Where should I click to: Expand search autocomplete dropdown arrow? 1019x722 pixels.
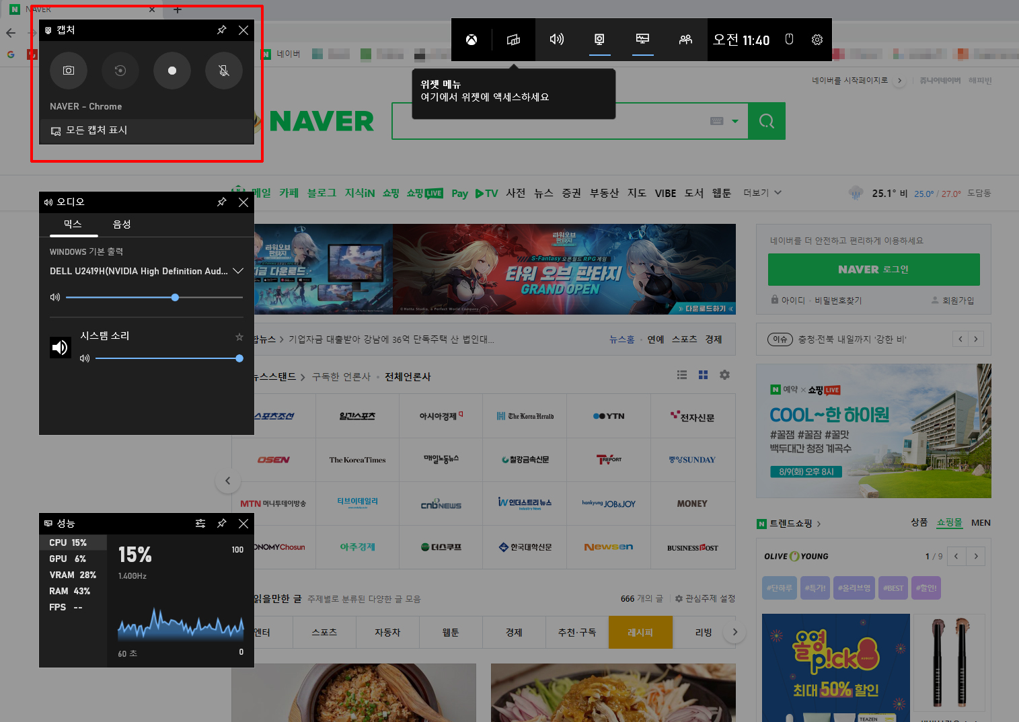point(735,121)
